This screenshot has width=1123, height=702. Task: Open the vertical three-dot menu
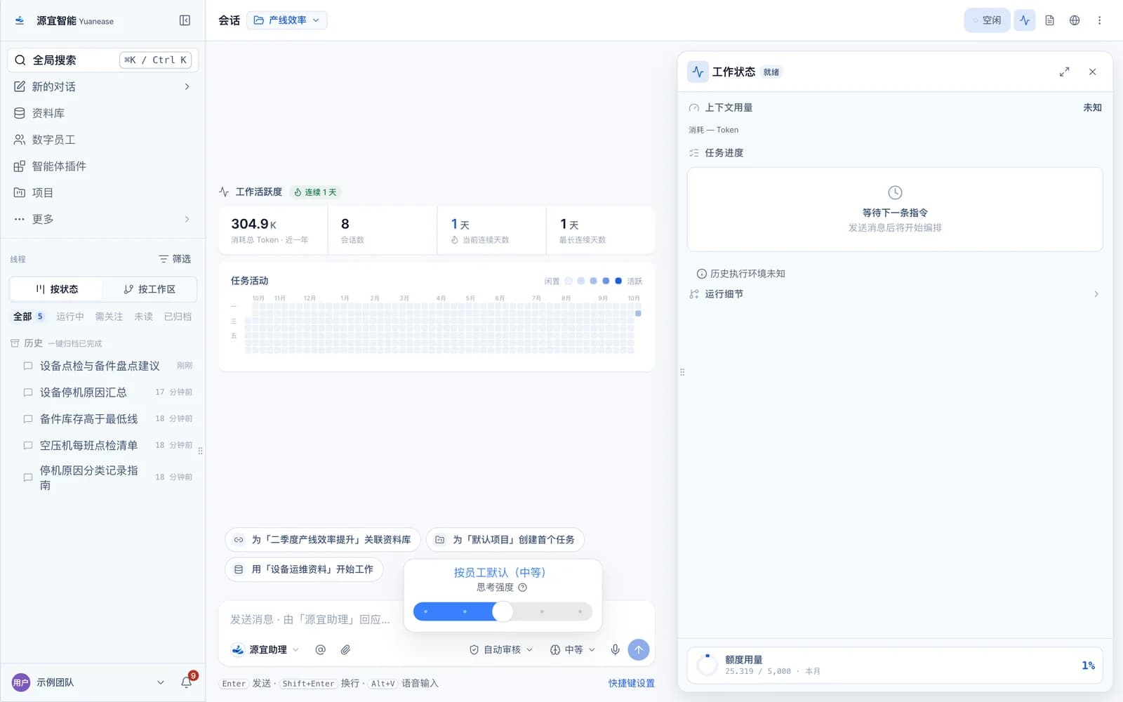pos(1099,20)
